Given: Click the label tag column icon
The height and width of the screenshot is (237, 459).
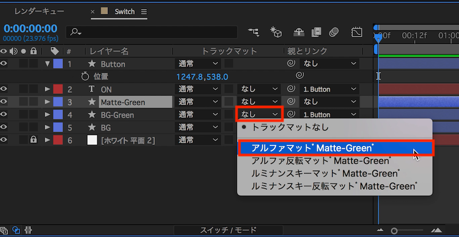Looking at the screenshot, I should pyautogui.click(x=55, y=52).
